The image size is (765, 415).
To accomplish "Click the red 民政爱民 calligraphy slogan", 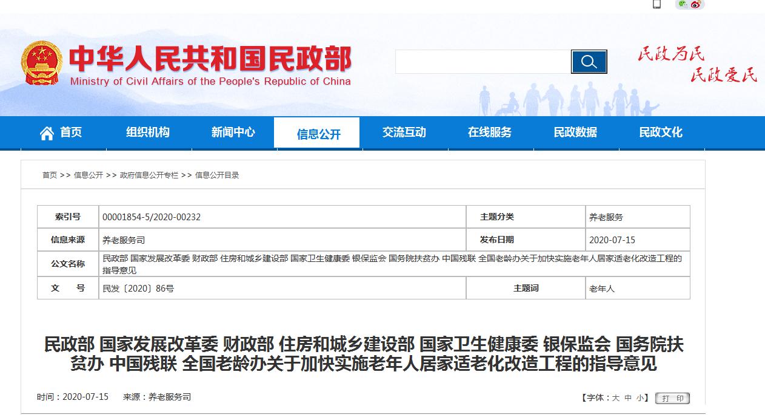I will point(724,74).
